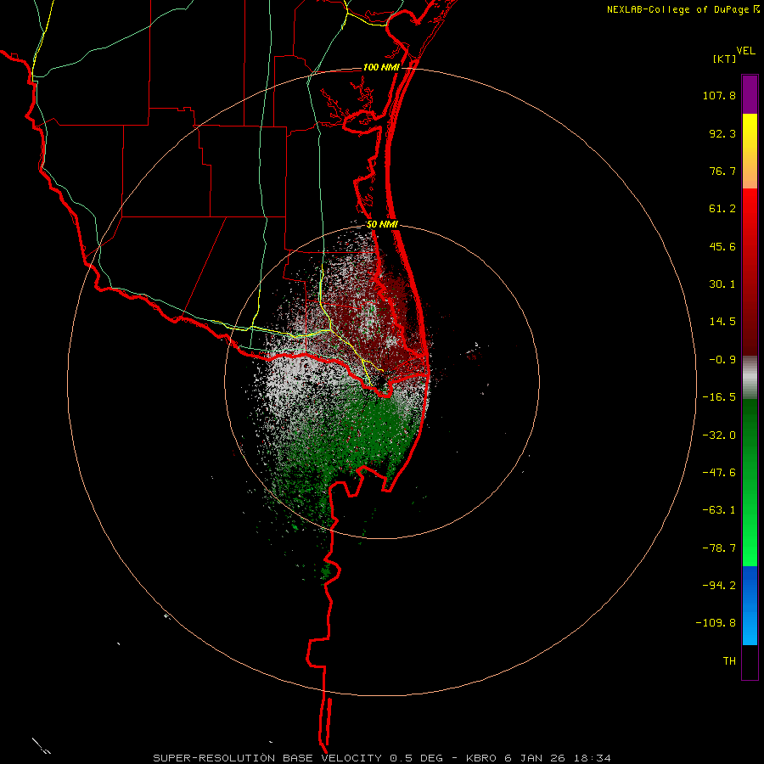Select the -78.7 legend value
This screenshot has width=764, height=764.
[719, 548]
